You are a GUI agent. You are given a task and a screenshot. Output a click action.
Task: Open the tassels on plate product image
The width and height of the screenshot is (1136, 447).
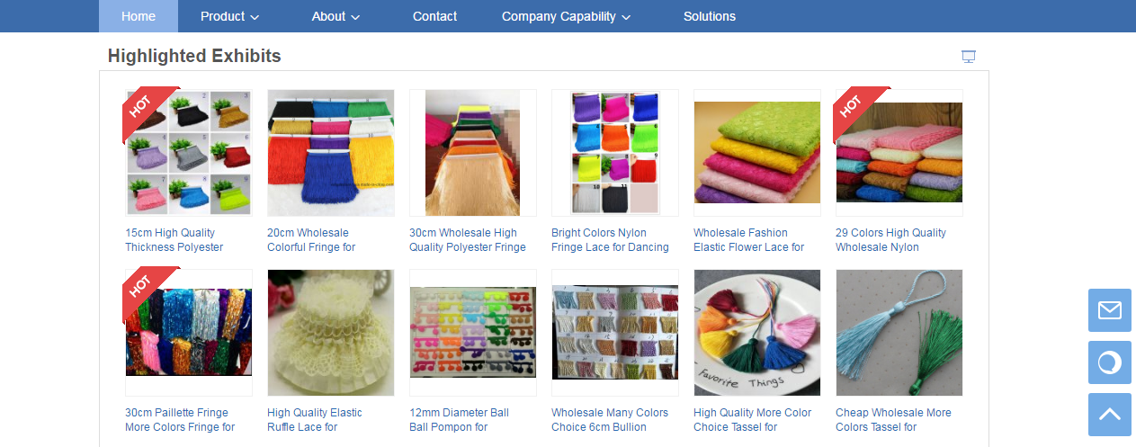tap(757, 333)
